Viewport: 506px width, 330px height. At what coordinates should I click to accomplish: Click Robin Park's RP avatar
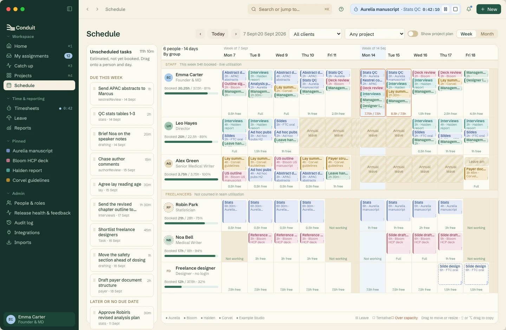169,207
